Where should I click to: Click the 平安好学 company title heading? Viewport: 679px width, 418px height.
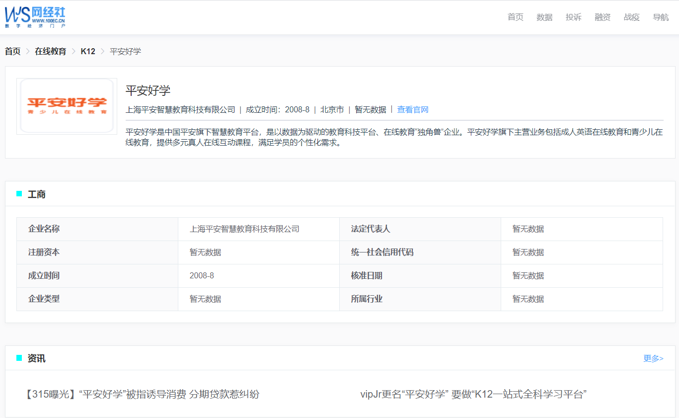148,90
